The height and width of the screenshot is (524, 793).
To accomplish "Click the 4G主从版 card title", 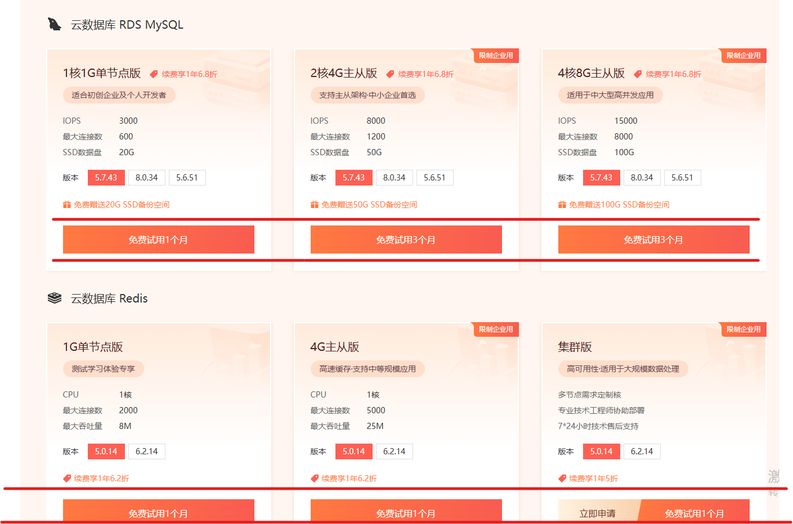I will tap(335, 347).
